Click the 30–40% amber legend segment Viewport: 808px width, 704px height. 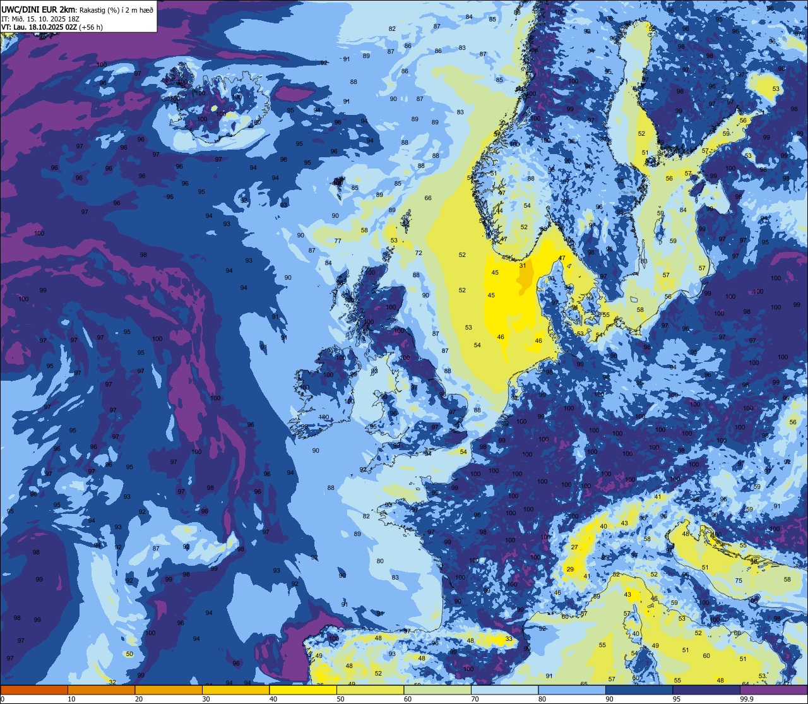[x=235, y=689]
